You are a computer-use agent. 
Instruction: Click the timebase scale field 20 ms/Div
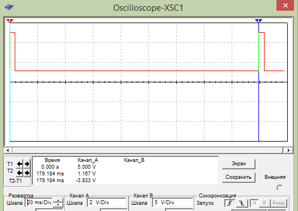click(x=39, y=203)
